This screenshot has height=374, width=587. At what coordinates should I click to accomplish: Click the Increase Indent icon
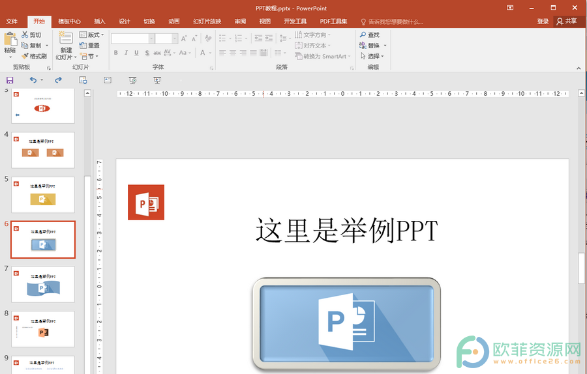click(x=269, y=38)
